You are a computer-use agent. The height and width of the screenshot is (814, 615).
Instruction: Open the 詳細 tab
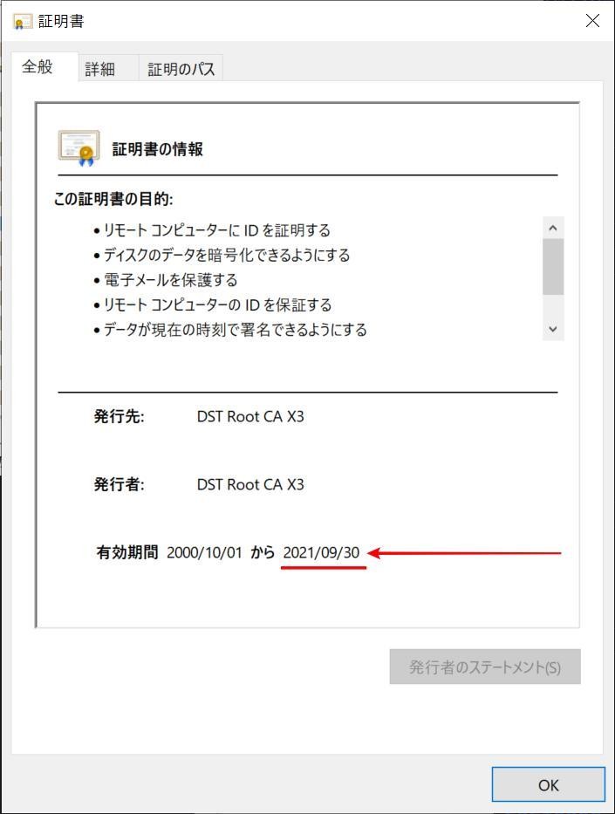pos(100,69)
